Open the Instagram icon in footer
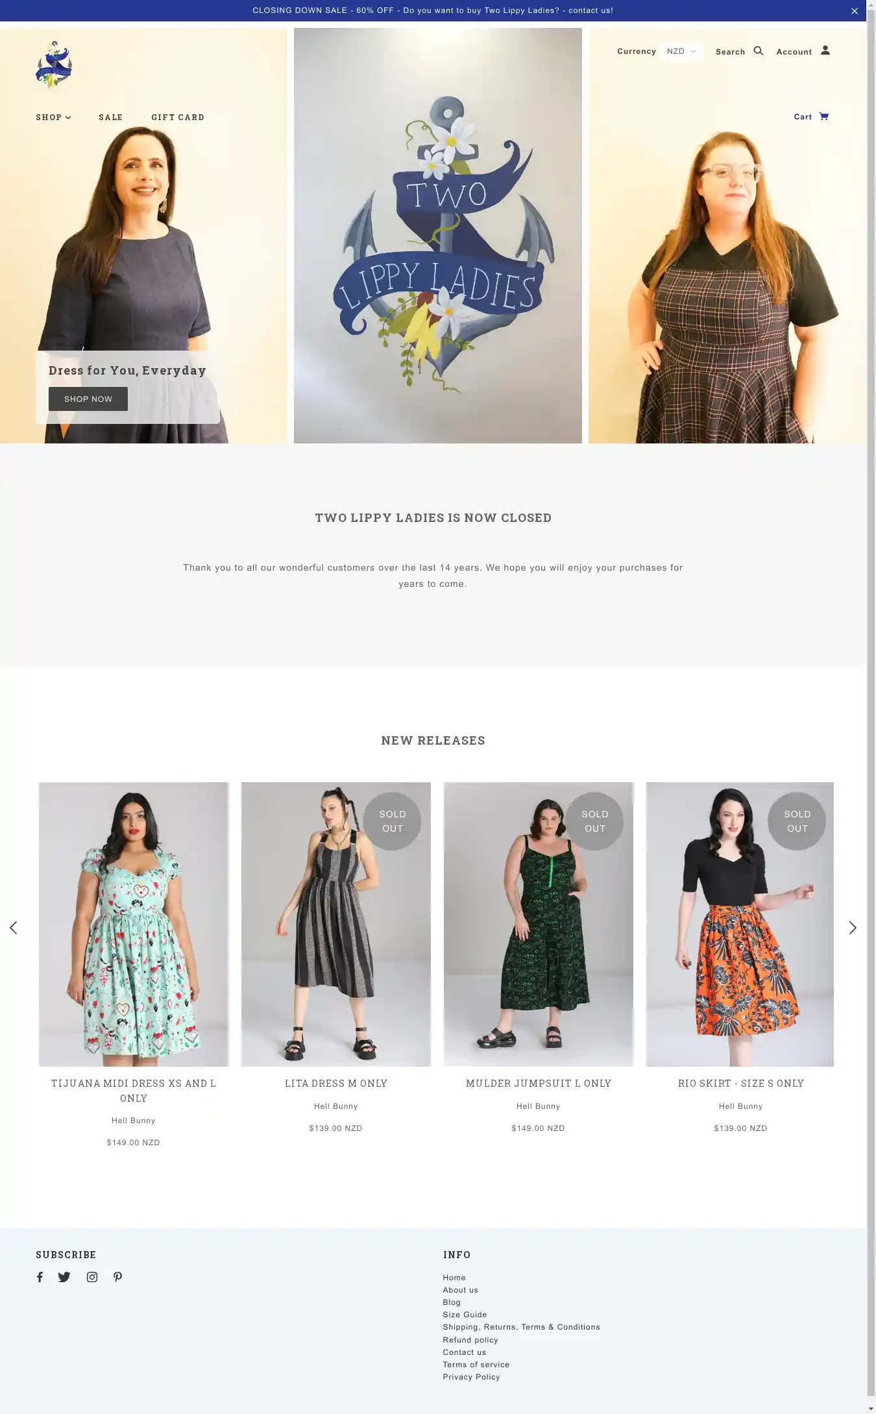The image size is (876, 1414). (92, 1277)
